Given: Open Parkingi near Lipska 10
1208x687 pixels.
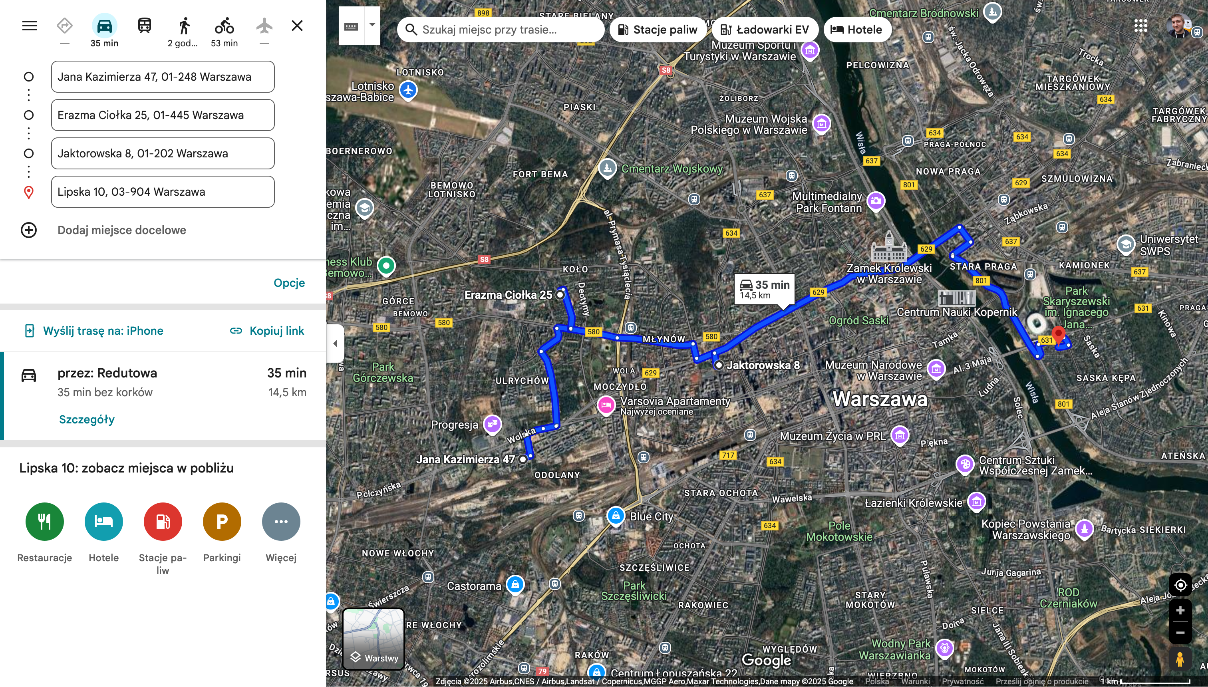Looking at the screenshot, I should coord(222,522).
